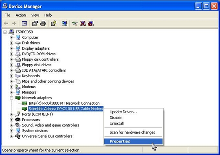The image size is (220, 155).
Task: Click the Forward arrow toolbar icon
Action: pyautogui.click(x=14, y=24)
